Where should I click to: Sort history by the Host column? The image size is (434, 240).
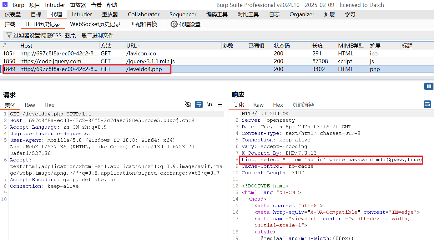tap(59, 46)
